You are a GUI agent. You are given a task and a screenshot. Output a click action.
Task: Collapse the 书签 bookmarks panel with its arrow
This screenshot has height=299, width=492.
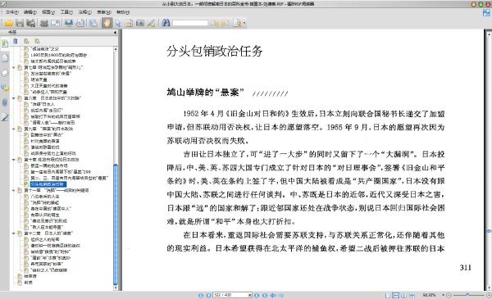click(115, 32)
